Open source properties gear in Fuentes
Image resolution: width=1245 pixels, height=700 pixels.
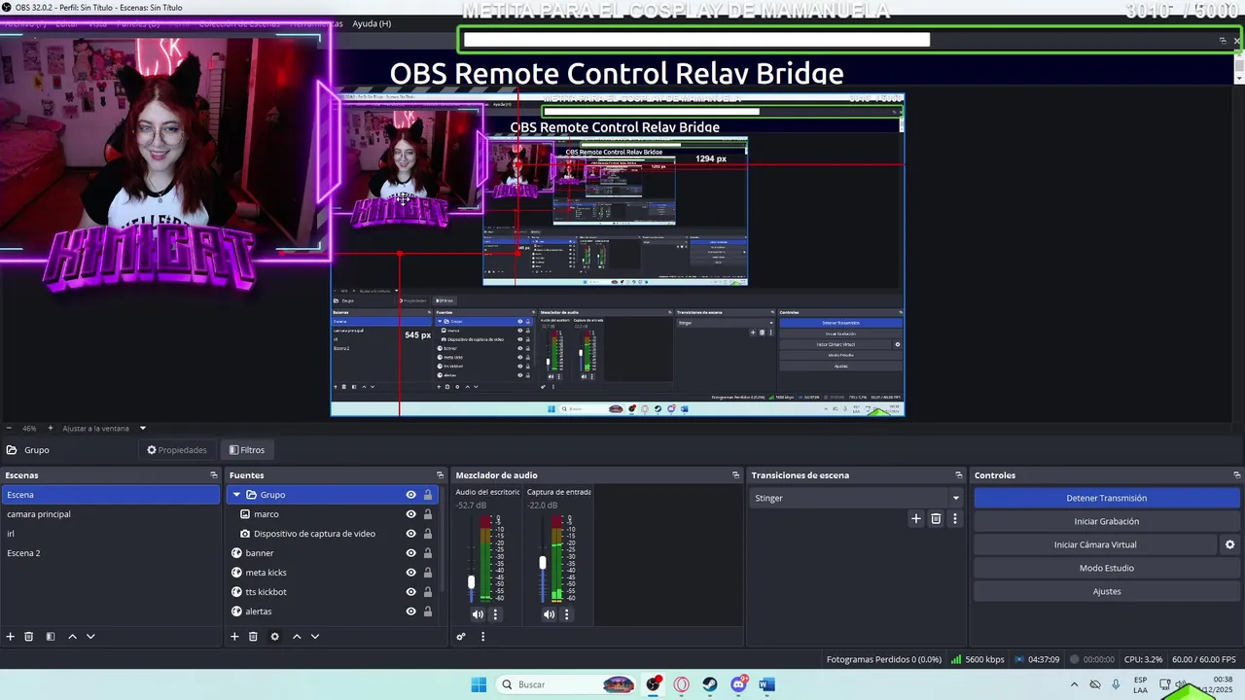(x=274, y=637)
